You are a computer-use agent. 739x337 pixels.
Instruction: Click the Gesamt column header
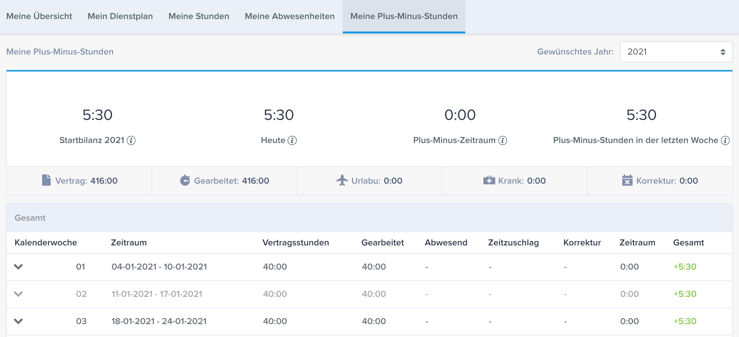(688, 243)
